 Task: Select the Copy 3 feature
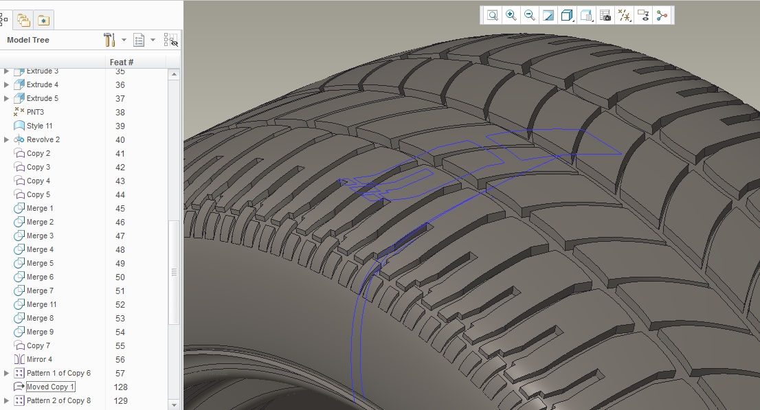click(x=38, y=167)
